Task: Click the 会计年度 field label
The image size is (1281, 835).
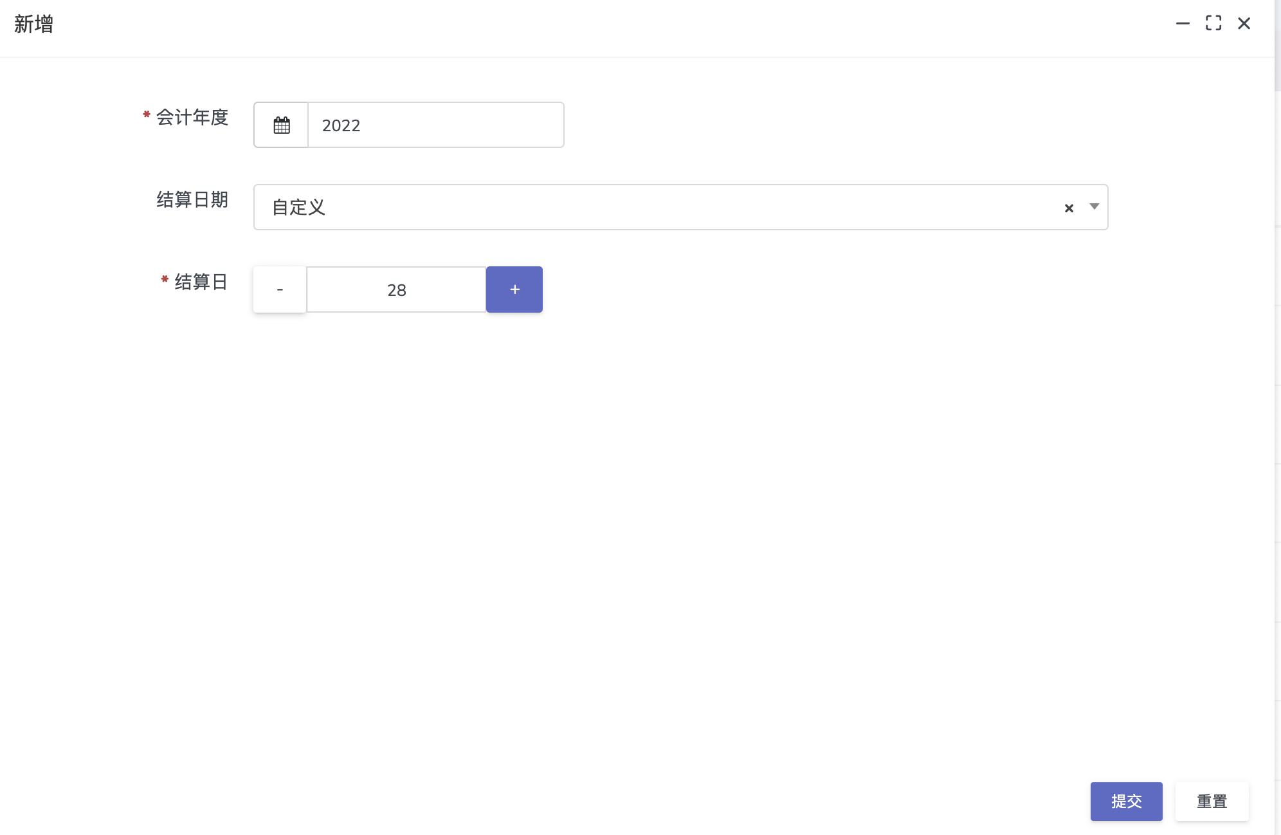Action: (192, 117)
